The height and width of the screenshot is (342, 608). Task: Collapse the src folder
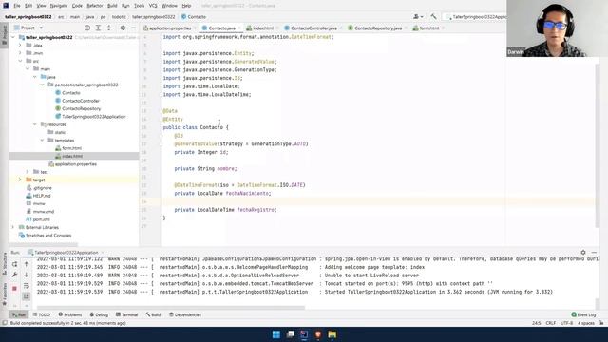(20, 61)
